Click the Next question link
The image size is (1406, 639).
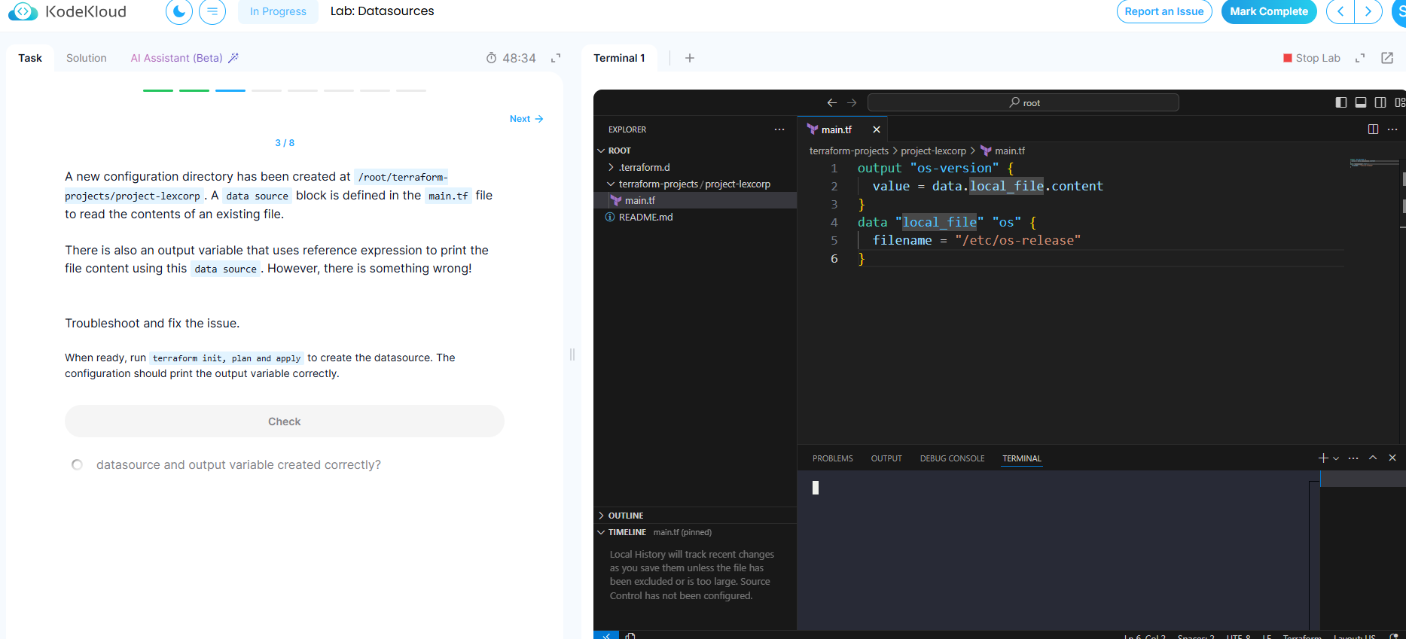[x=526, y=119]
